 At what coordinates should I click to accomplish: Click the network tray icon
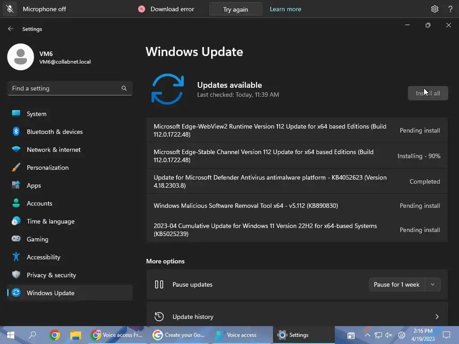378,335
